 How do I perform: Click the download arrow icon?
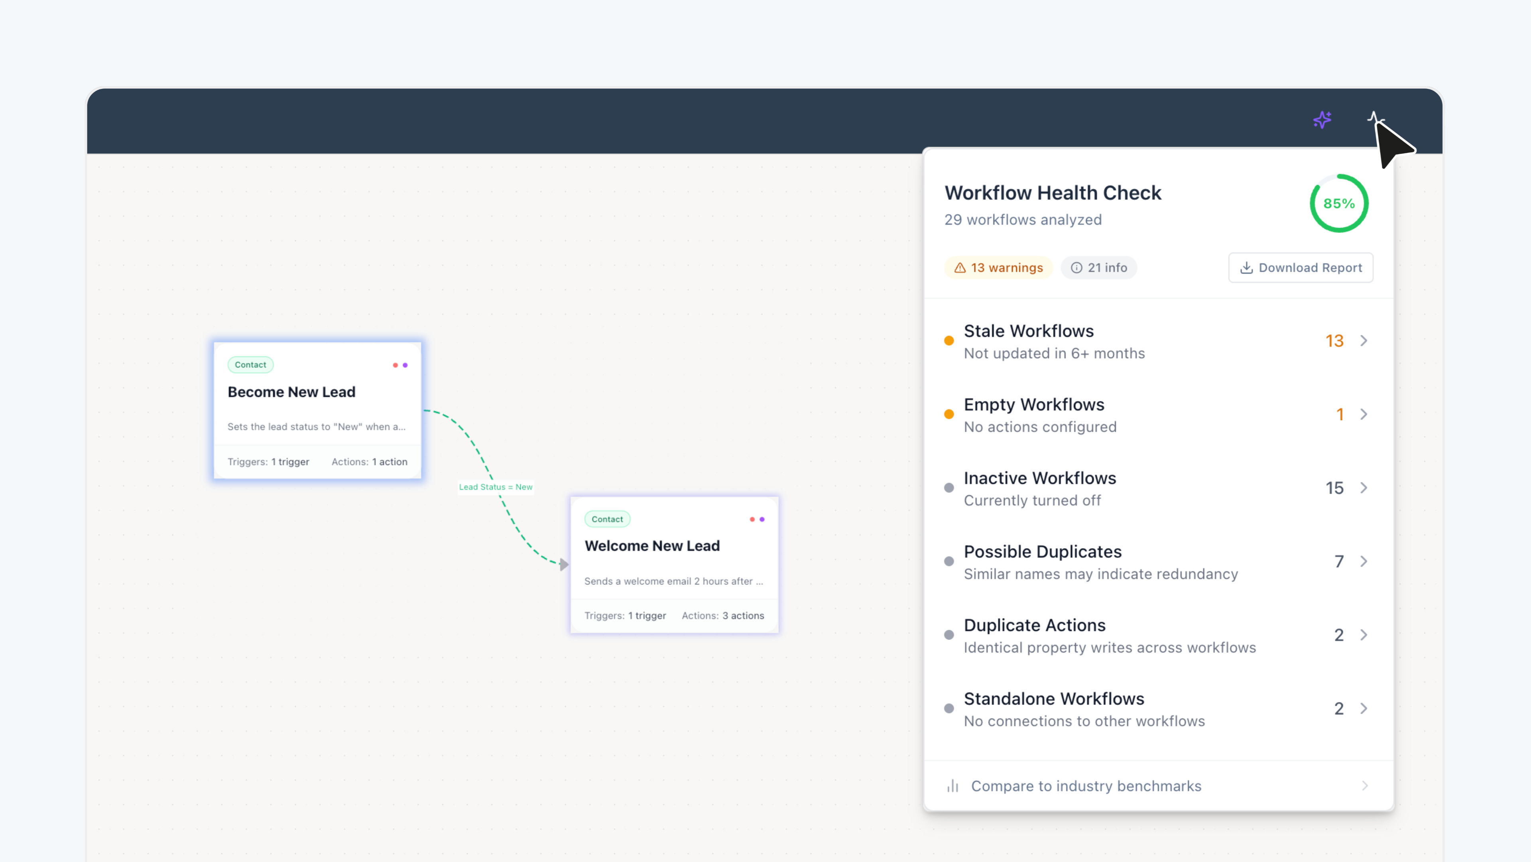pyautogui.click(x=1246, y=268)
